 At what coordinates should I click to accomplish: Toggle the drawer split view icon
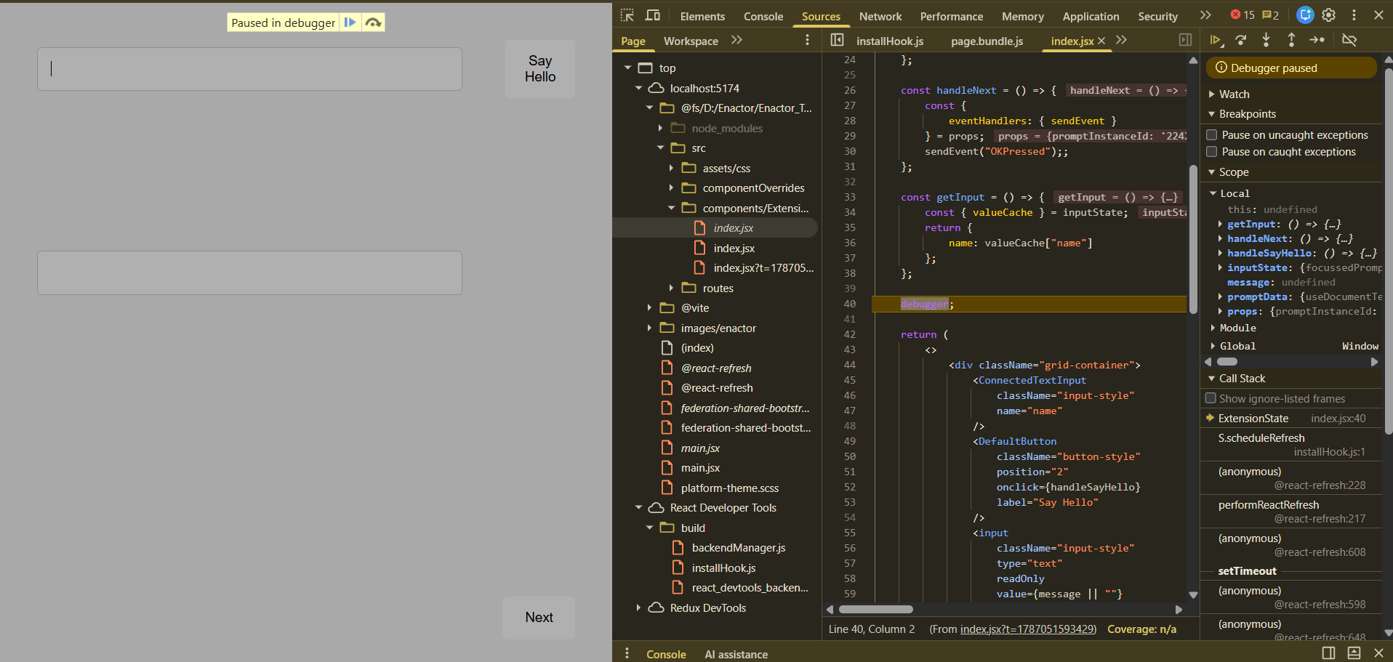pos(1328,653)
